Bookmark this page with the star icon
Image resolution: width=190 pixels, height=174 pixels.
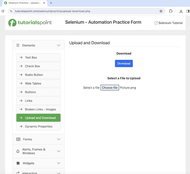[x=161, y=11]
